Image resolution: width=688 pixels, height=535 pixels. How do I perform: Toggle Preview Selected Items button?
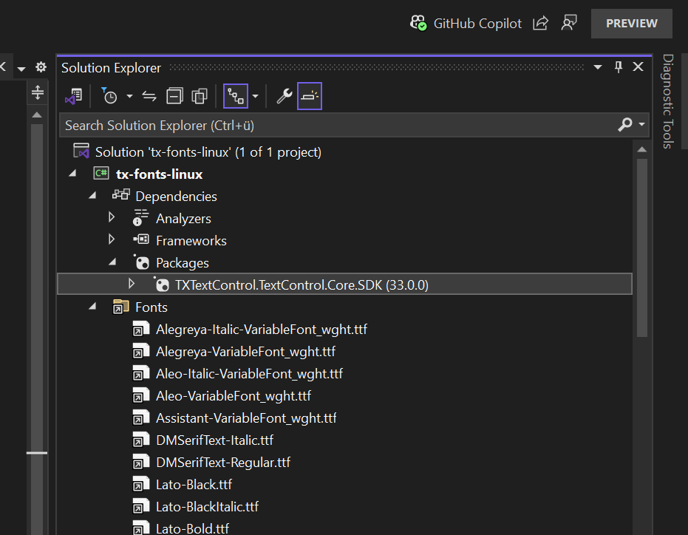(310, 96)
